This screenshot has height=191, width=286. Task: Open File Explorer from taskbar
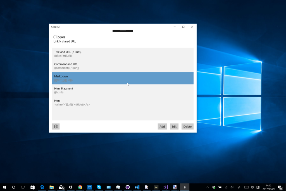coord(52,187)
